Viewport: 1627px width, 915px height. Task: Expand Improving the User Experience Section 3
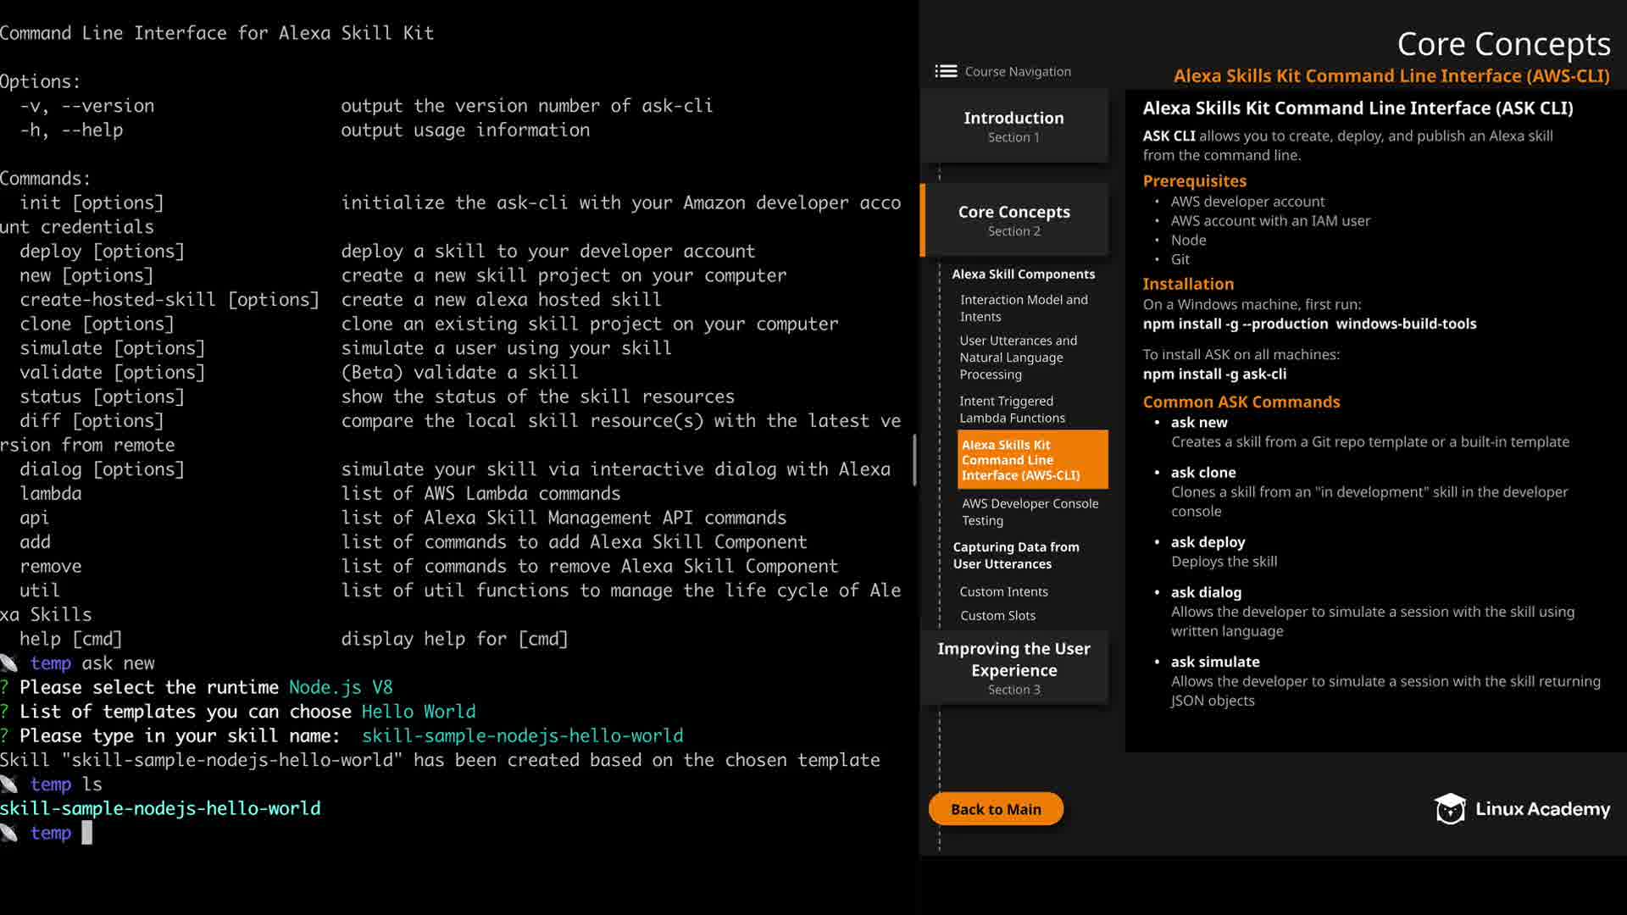1013,668
